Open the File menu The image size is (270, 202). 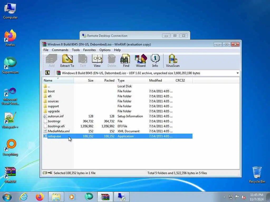[46, 50]
